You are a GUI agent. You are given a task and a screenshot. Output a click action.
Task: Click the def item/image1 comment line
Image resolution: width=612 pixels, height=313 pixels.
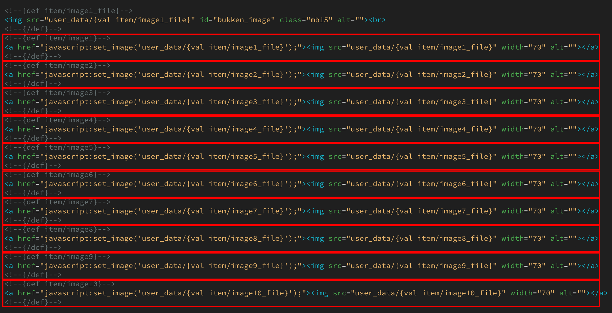[57, 38]
